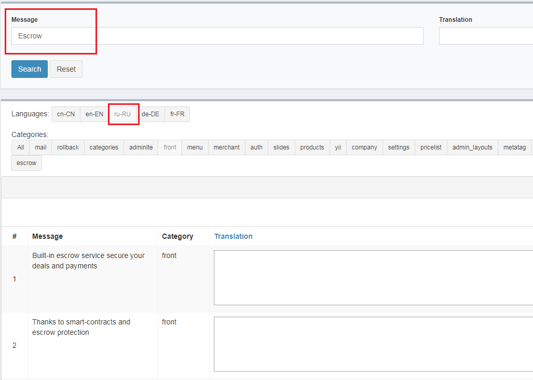This screenshot has width=533, height=380.
Task: Select the cn-CN language
Action: 66,114
